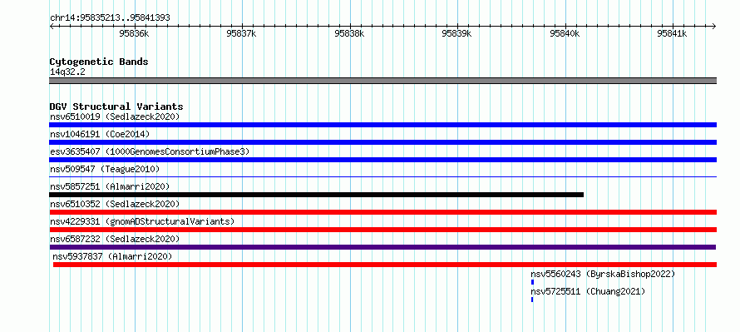Click the 95839k ruler tick label
Viewport: 740px width, 332px height.
pos(456,33)
